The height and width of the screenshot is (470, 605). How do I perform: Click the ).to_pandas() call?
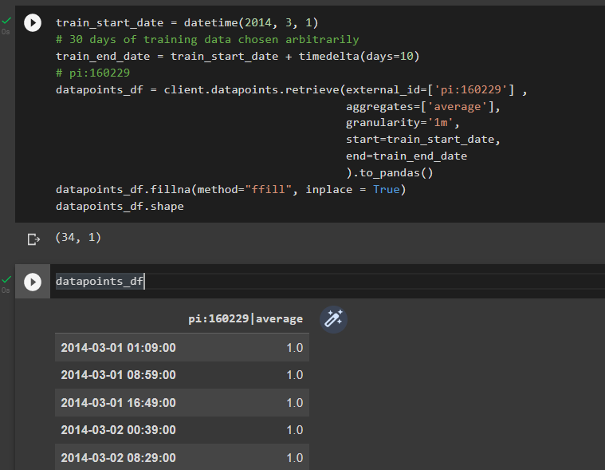pos(389,172)
